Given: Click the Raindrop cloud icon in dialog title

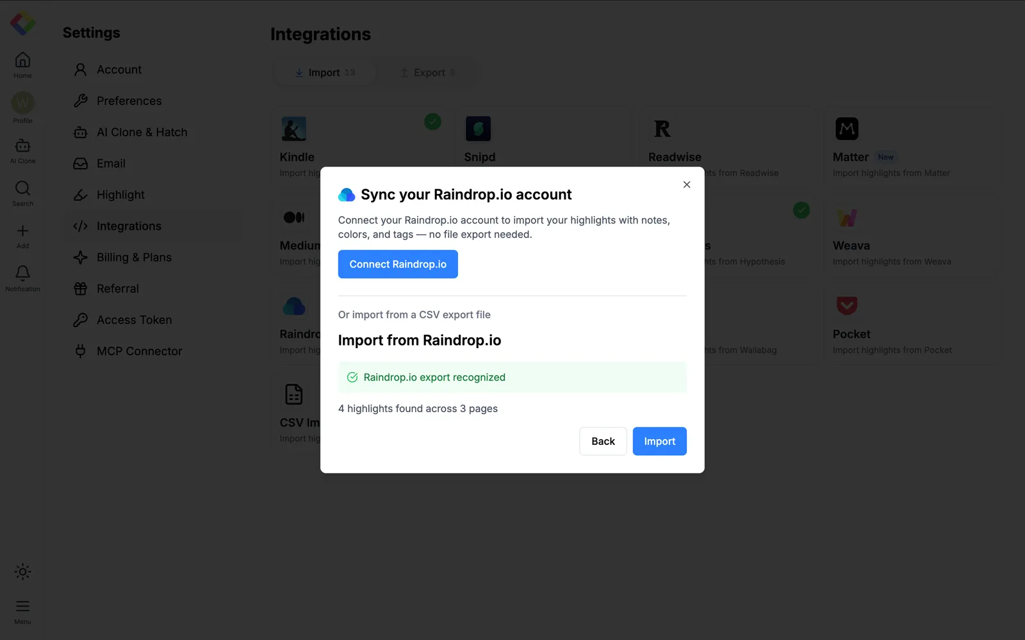Looking at the screenshot, I should [347, 195].
